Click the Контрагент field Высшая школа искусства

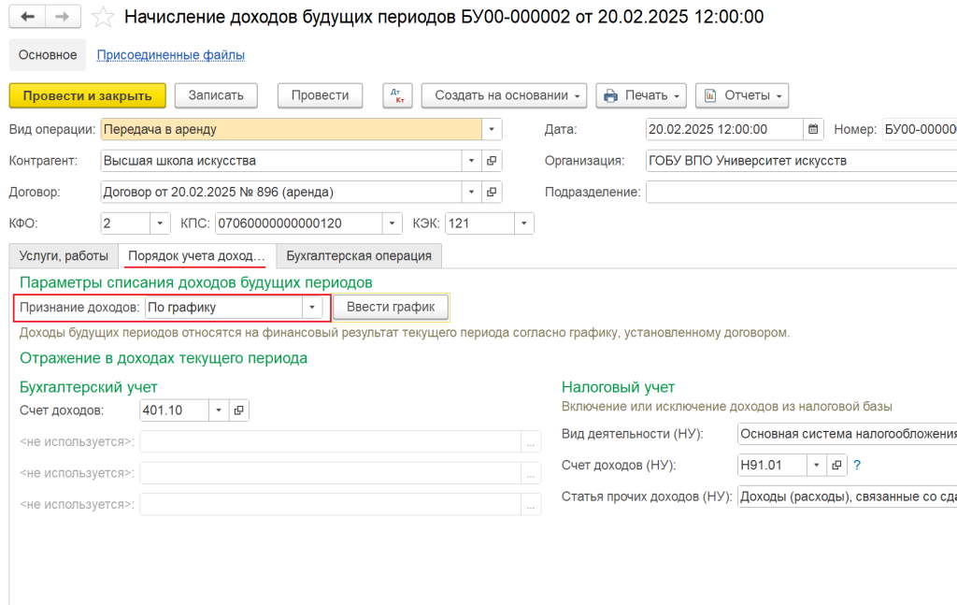[x=281, y=161]
